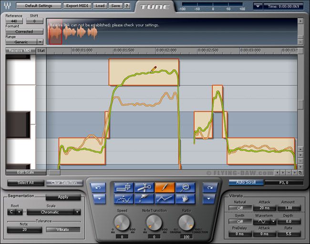Select the Hand navigation tool
The height and width of the screenshot is (244, 310).
coord(185,199)
